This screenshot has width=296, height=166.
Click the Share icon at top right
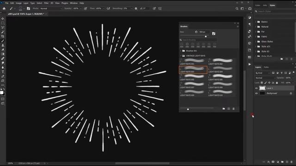point(250,8)
